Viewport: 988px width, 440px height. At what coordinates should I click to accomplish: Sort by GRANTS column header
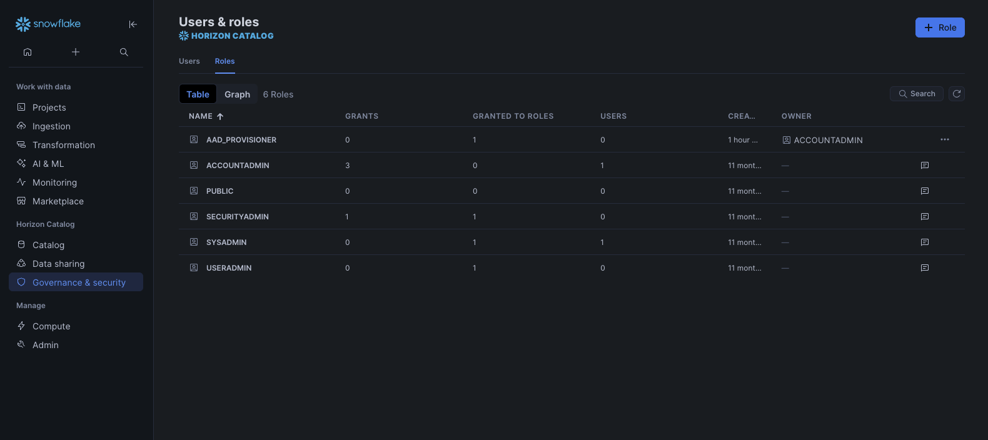[x=361, y=116]
